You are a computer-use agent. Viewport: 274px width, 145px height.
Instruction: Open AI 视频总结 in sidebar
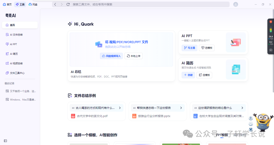pyautogui.click(x=20, y=63)
